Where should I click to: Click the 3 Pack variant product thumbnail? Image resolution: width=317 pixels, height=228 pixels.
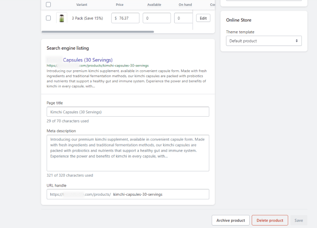click(x=61, y=18)
